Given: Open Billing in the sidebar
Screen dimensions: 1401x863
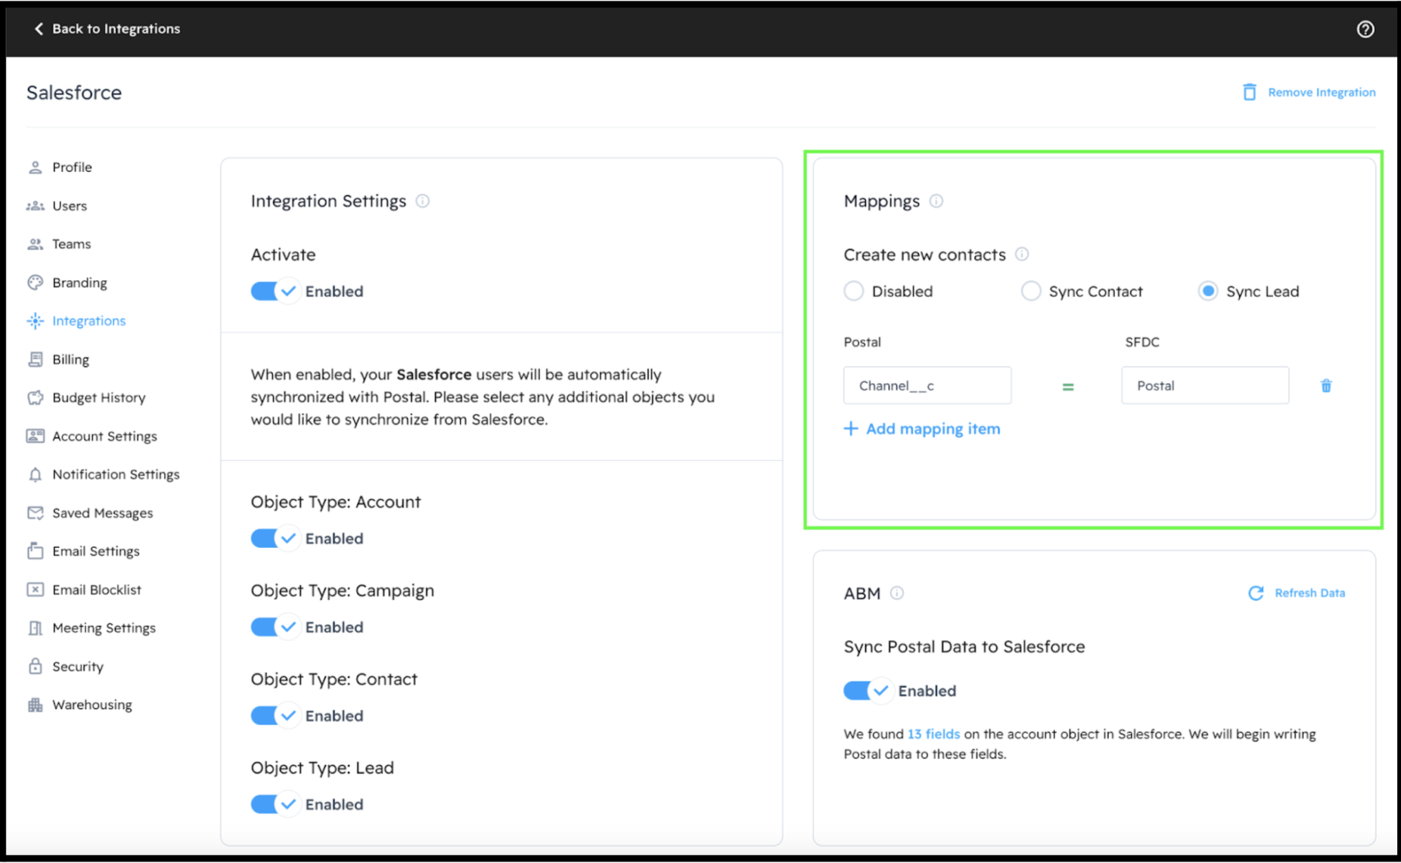Looking at the screenshot, I should [70, 360].
